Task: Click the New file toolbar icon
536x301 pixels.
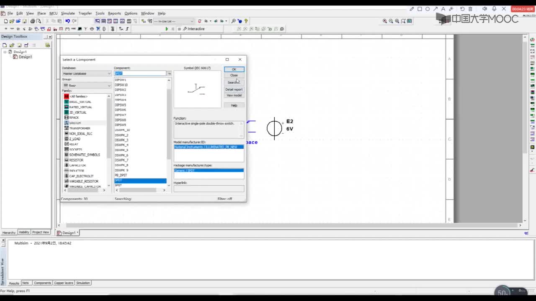Action: point(5,21)
